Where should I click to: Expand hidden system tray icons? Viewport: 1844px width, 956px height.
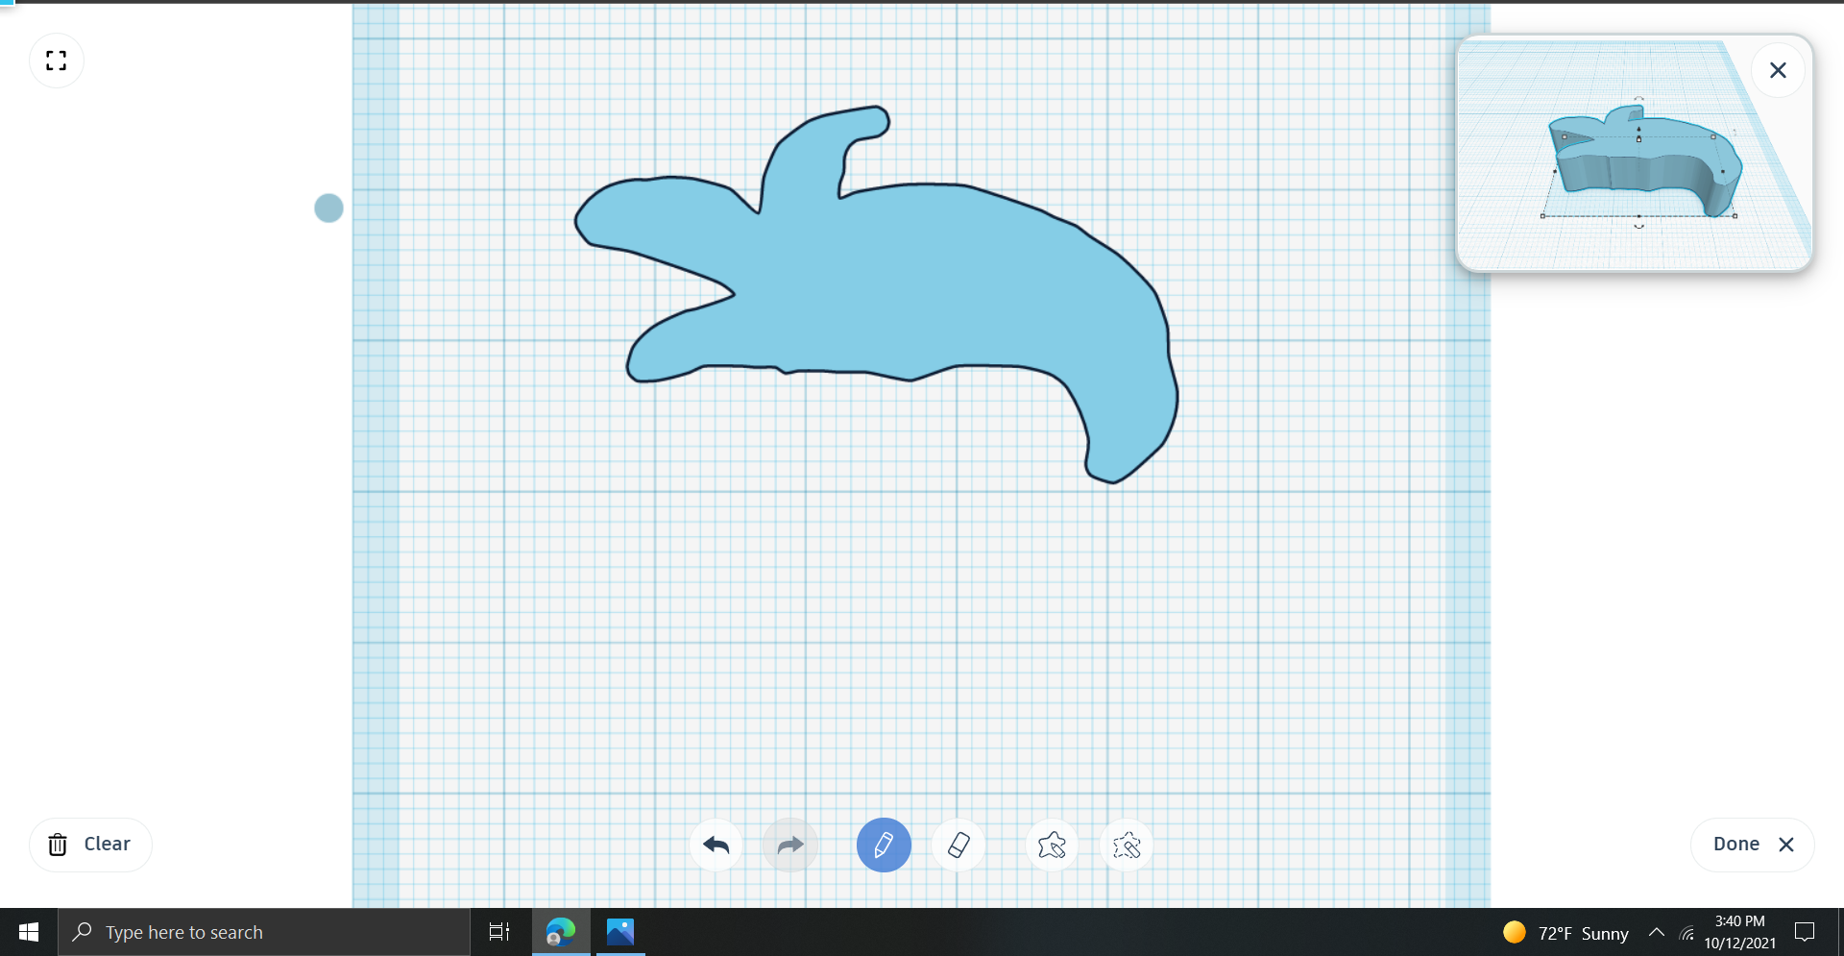1656,931
